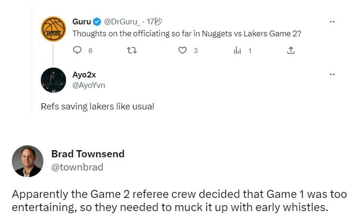Open the "Refs saving lakers like usual" reply
The height and width of the screenshot is (218, 356).
[98, 106]
